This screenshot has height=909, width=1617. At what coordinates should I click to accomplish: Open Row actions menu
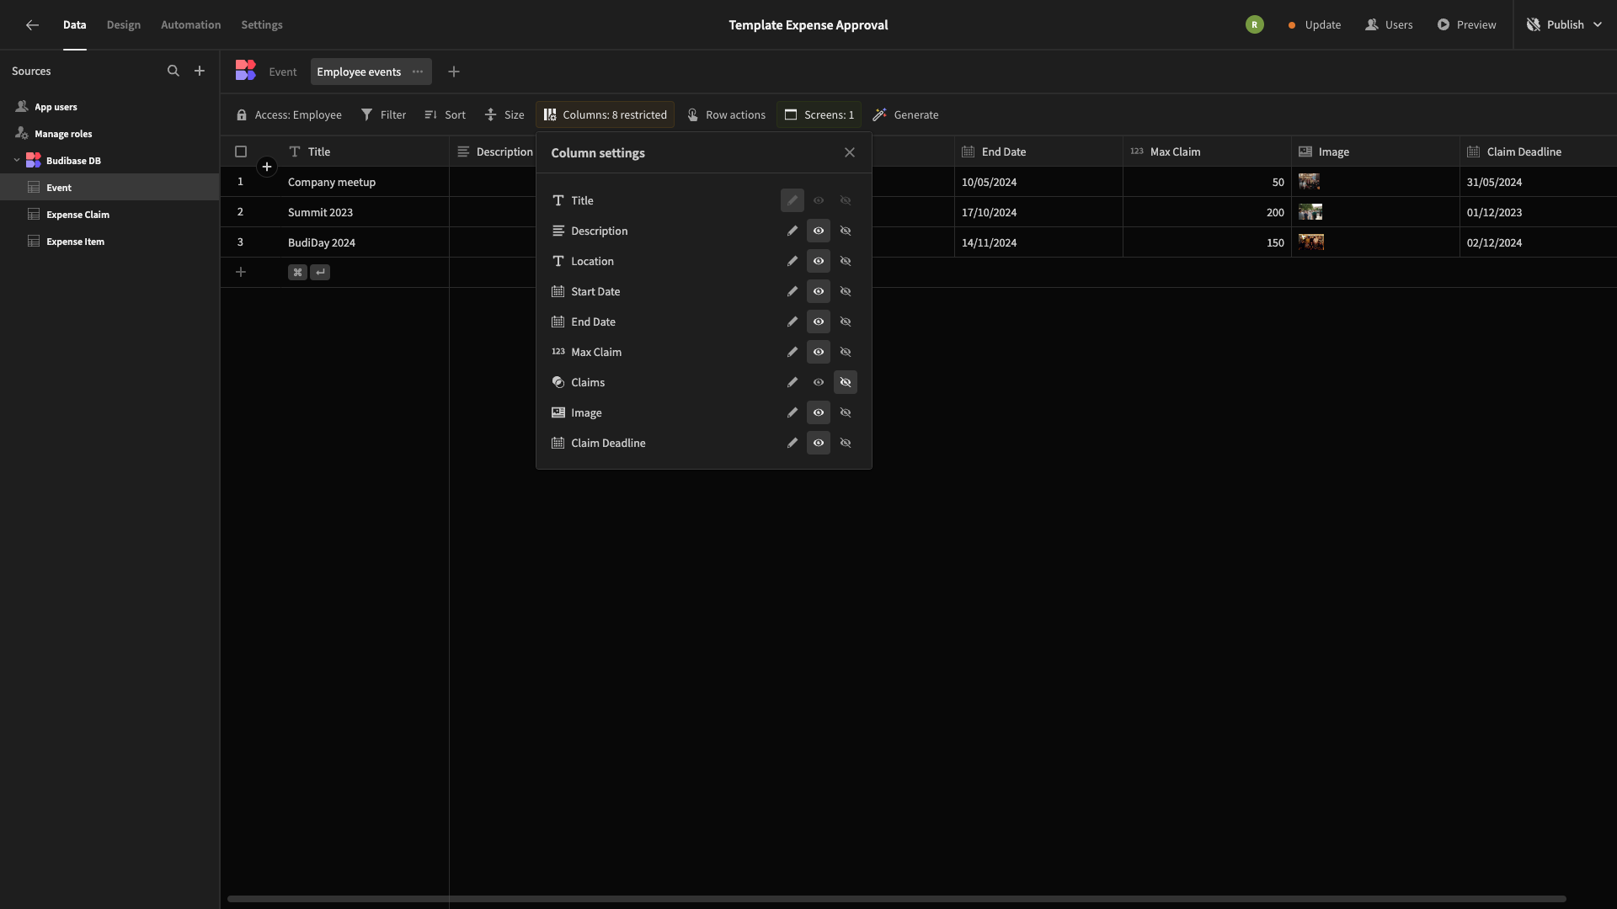(727, 114)
